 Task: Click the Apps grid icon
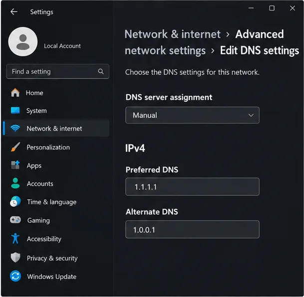[x=15, y=165]
